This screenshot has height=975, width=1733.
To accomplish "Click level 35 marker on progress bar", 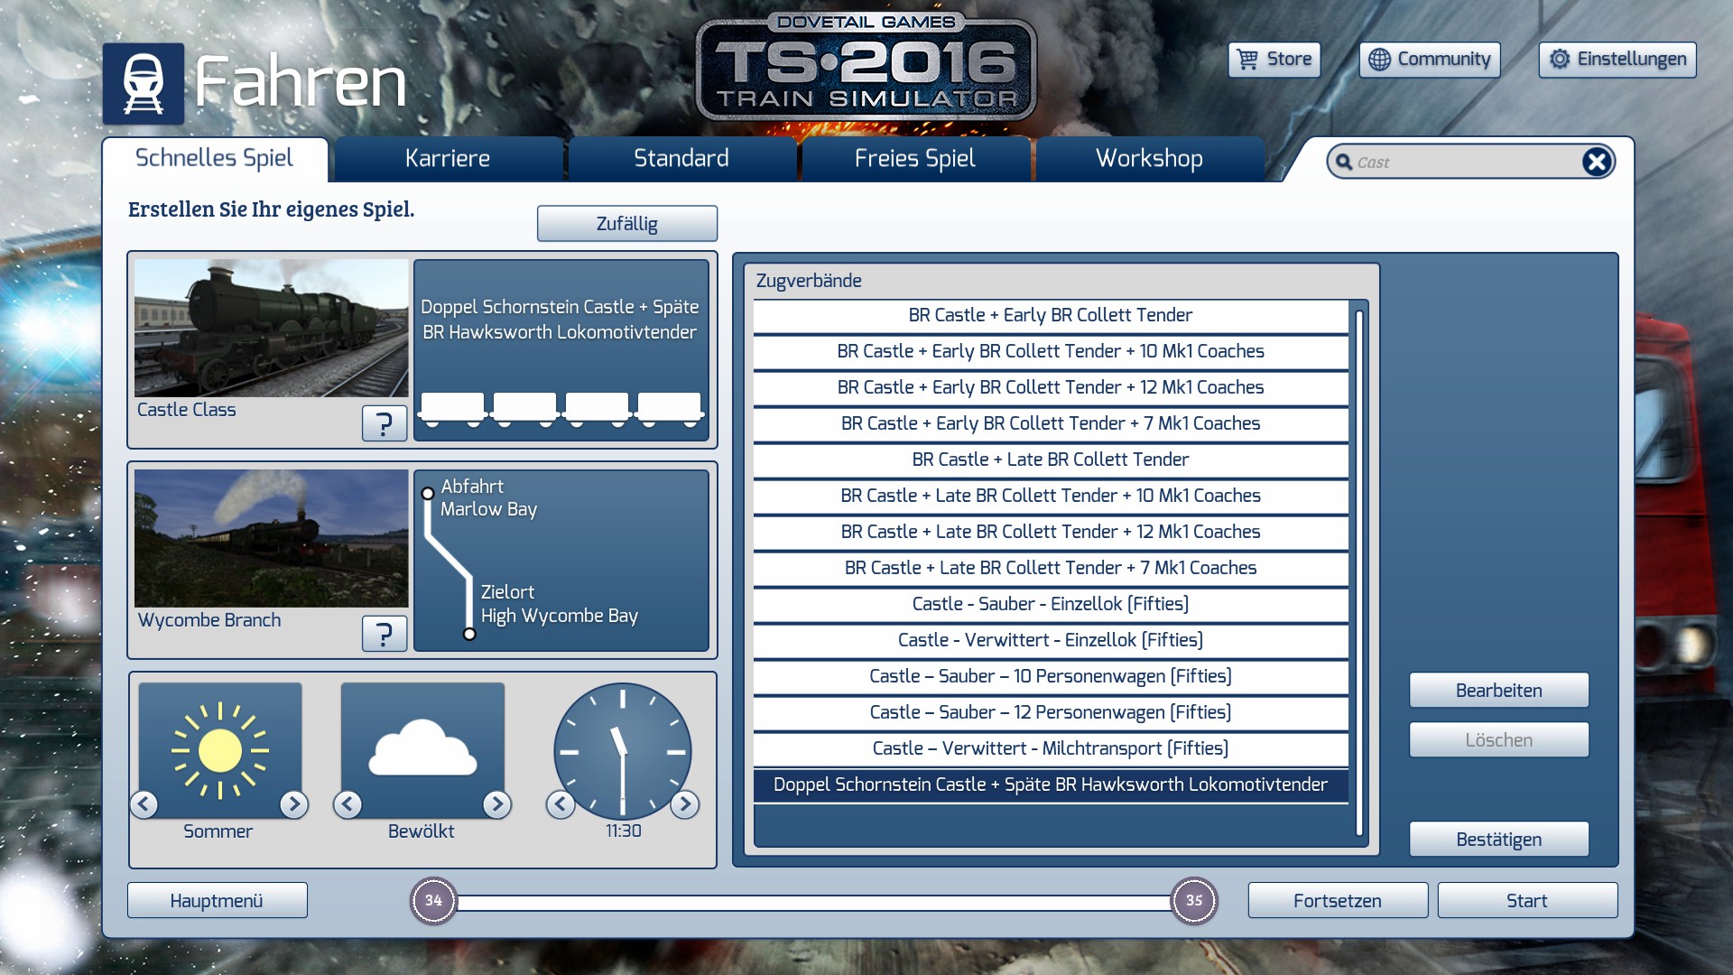I will (x=1193, y=900).
